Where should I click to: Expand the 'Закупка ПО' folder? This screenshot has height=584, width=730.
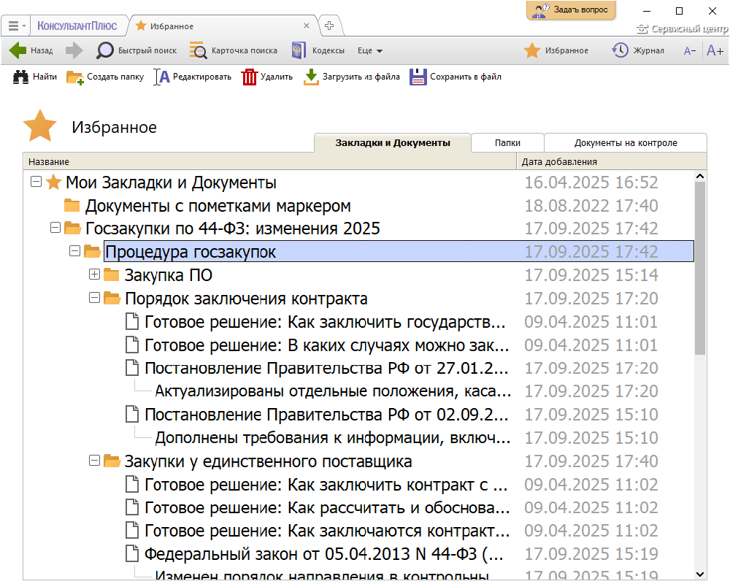(x=93, y=275)
